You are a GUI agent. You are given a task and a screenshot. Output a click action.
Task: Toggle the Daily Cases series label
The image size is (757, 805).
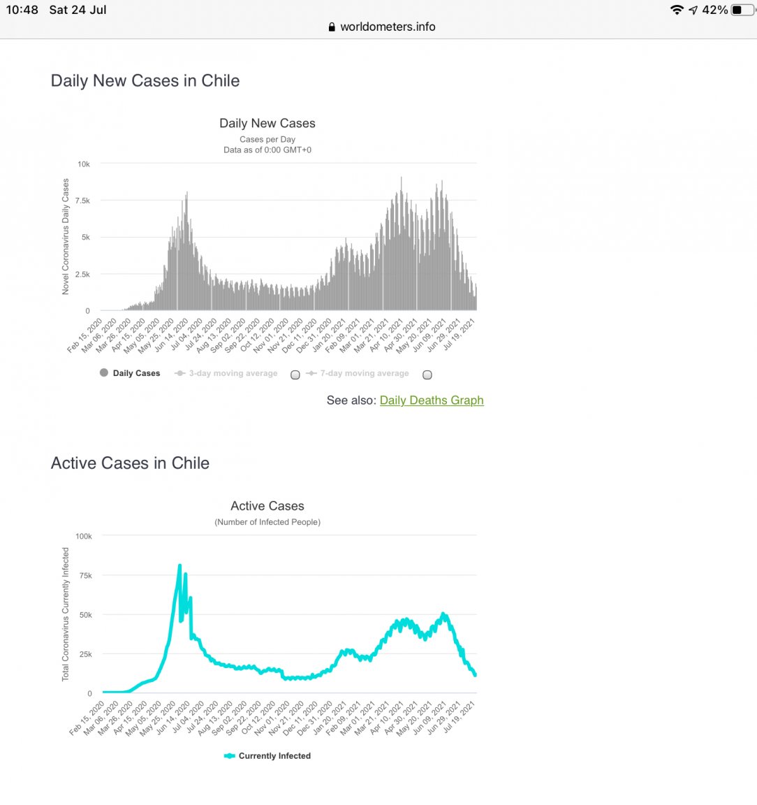136,374
